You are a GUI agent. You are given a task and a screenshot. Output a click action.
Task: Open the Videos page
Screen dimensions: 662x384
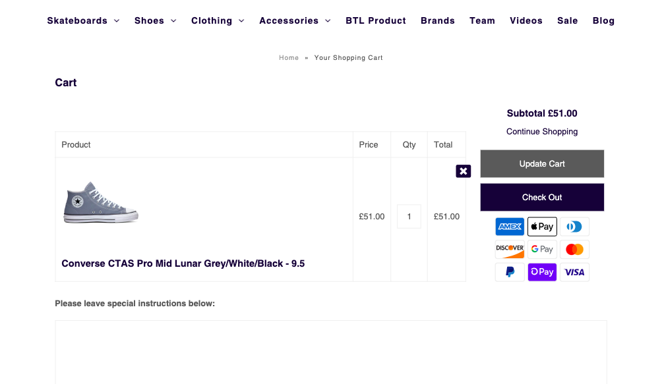[526, 20]
